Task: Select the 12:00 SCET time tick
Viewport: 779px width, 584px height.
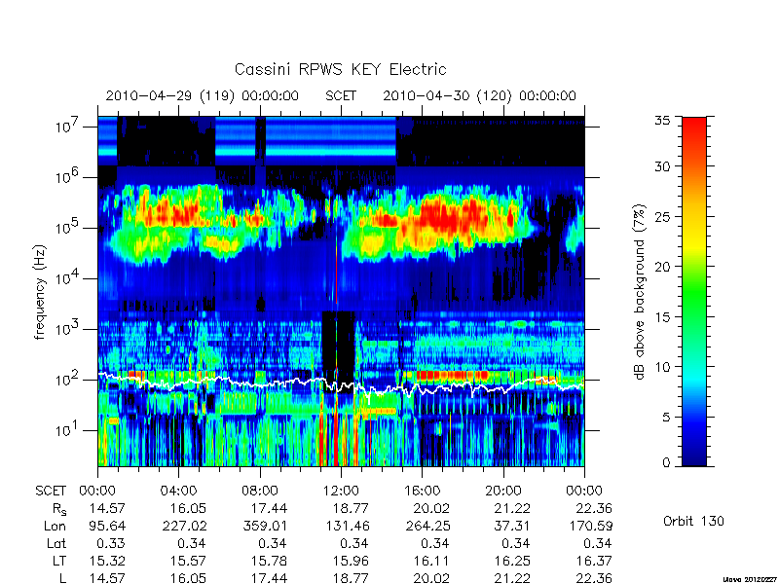Action: point(341,492)
